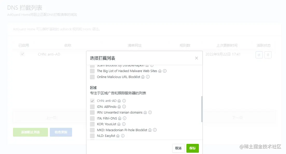Open homepage icon for ITA: Filtri-DNS

(120, 118)
